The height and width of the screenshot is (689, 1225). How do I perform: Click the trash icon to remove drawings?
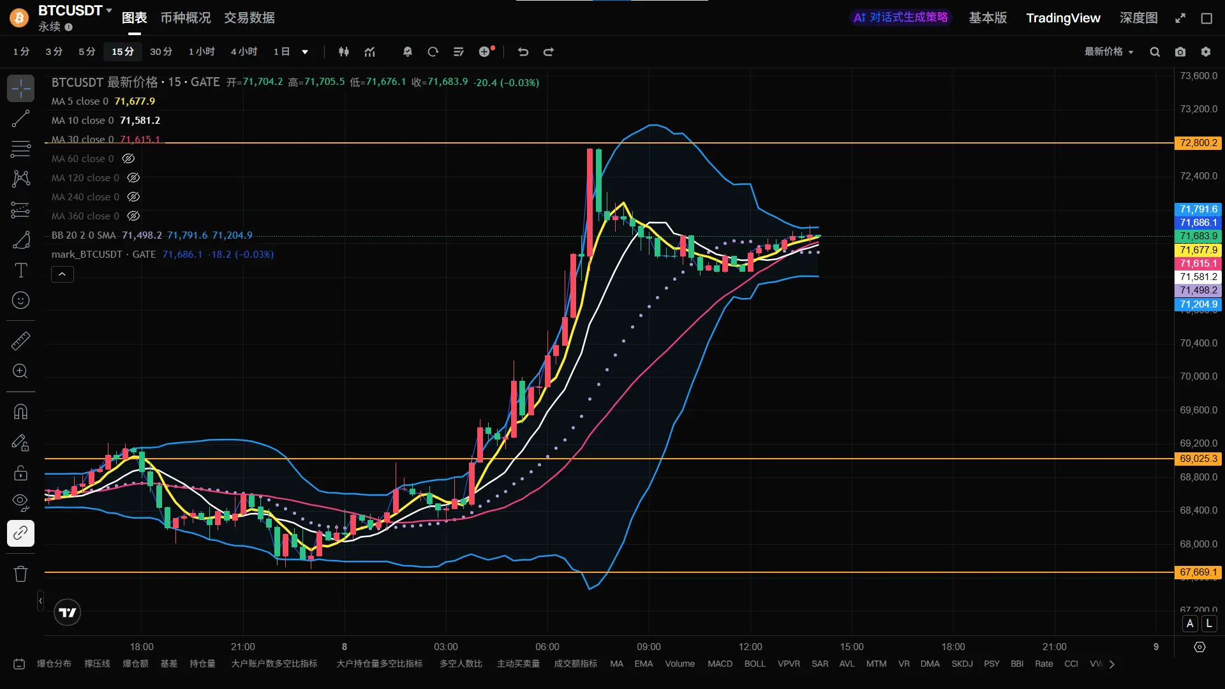point(20,574)
